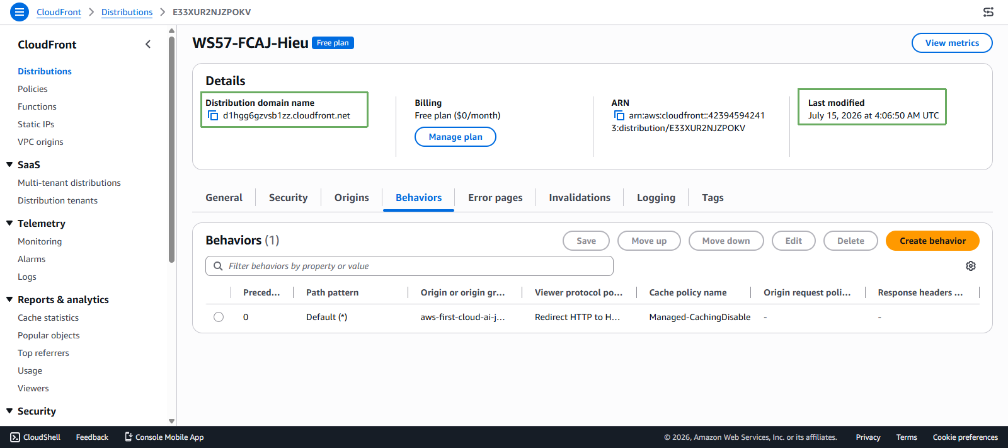Open Behaviors table preferences gear
This screenshot has height=448, width=1008.
tap(971, 266)
